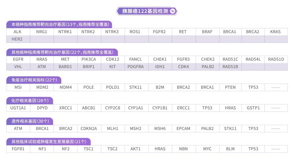This screenshot has width=294, height=160.
Task: Select the FGFR1 cell
Action: click(x=18, y=149)
